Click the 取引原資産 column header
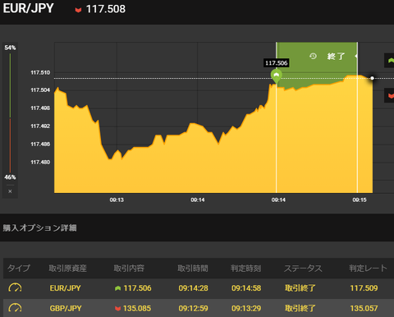Image resolution: width=394 pixels, height=317 pixels. [68, 269]
